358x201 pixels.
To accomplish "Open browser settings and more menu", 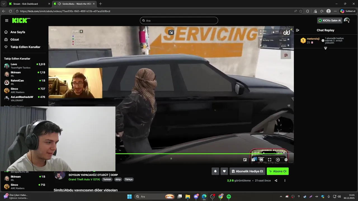I will [x=335, y=11].
